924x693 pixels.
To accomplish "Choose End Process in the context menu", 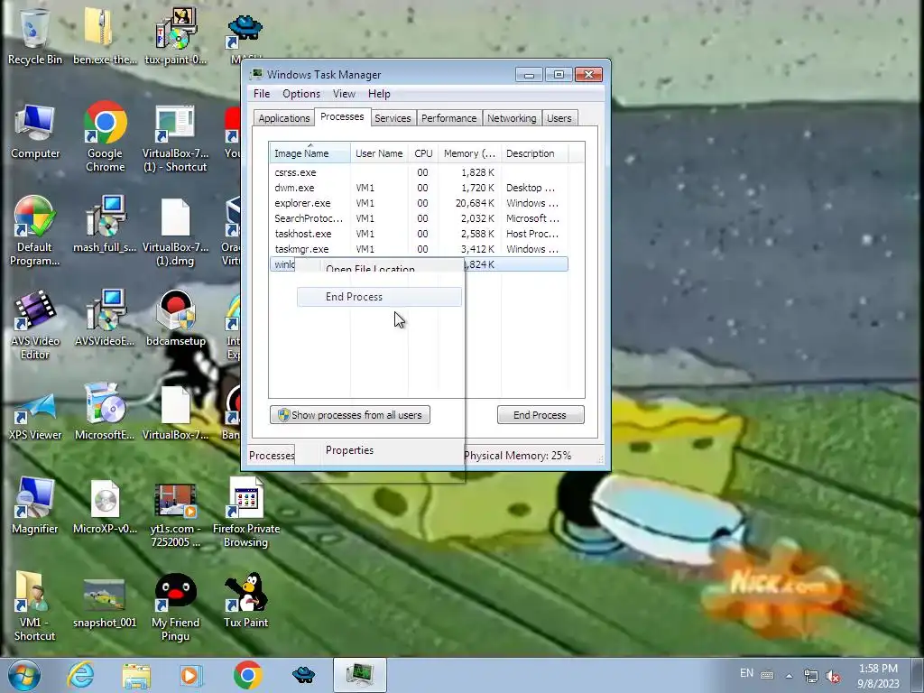I will click(x=379, y=297).
